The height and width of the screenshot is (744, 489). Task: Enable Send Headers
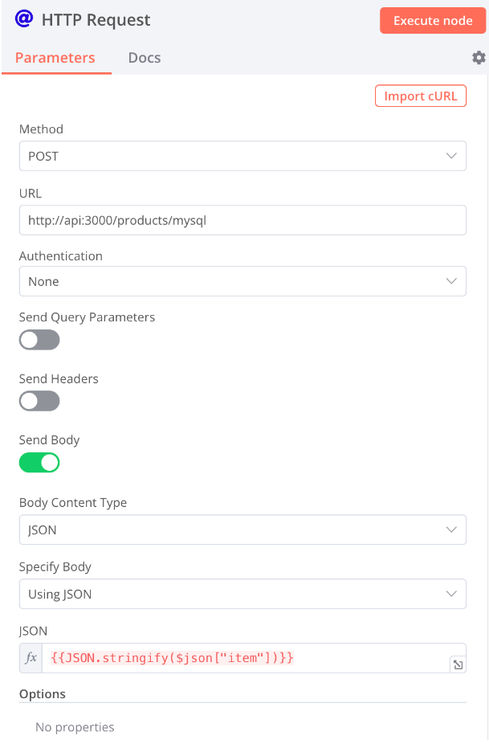(39, 401)
